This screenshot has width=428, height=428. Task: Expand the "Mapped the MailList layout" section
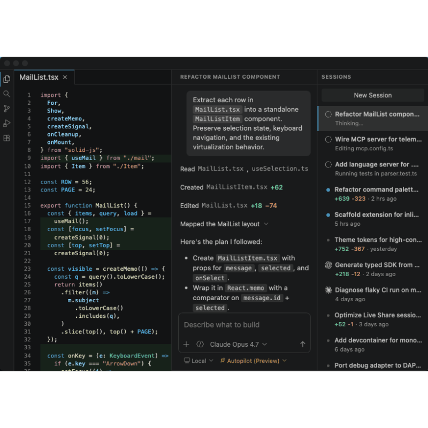224,224
